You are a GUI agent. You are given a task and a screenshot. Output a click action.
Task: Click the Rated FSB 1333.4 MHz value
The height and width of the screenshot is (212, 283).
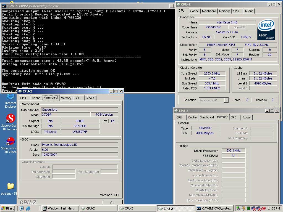(212, 88)
